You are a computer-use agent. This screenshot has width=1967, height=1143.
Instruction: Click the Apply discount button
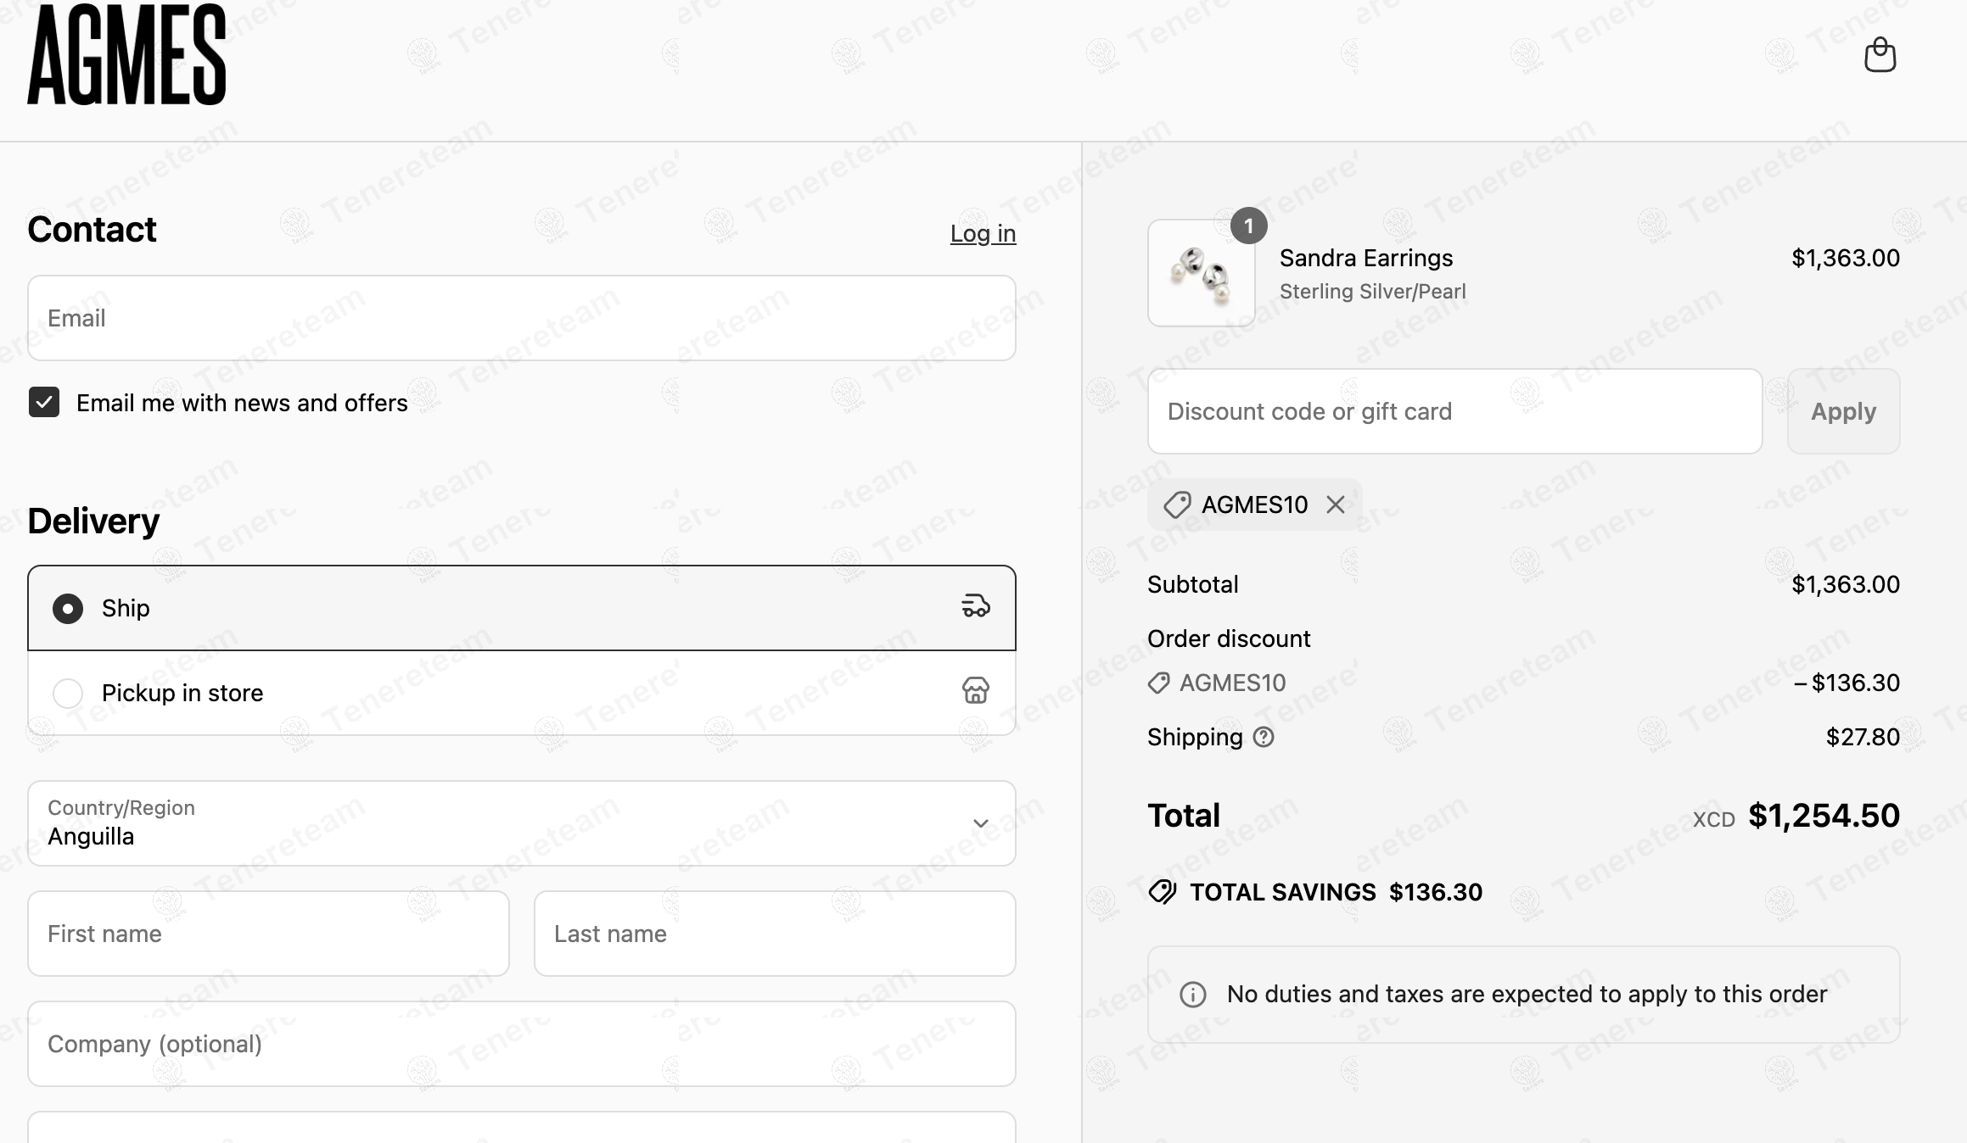pyautogui.click(x=1843, y=411)
